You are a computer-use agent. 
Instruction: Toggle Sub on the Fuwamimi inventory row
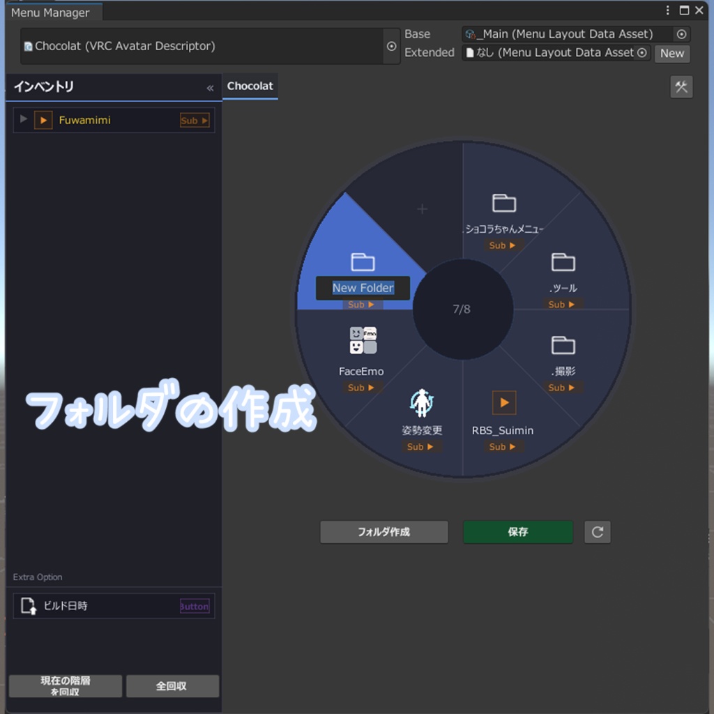point(195,120)
